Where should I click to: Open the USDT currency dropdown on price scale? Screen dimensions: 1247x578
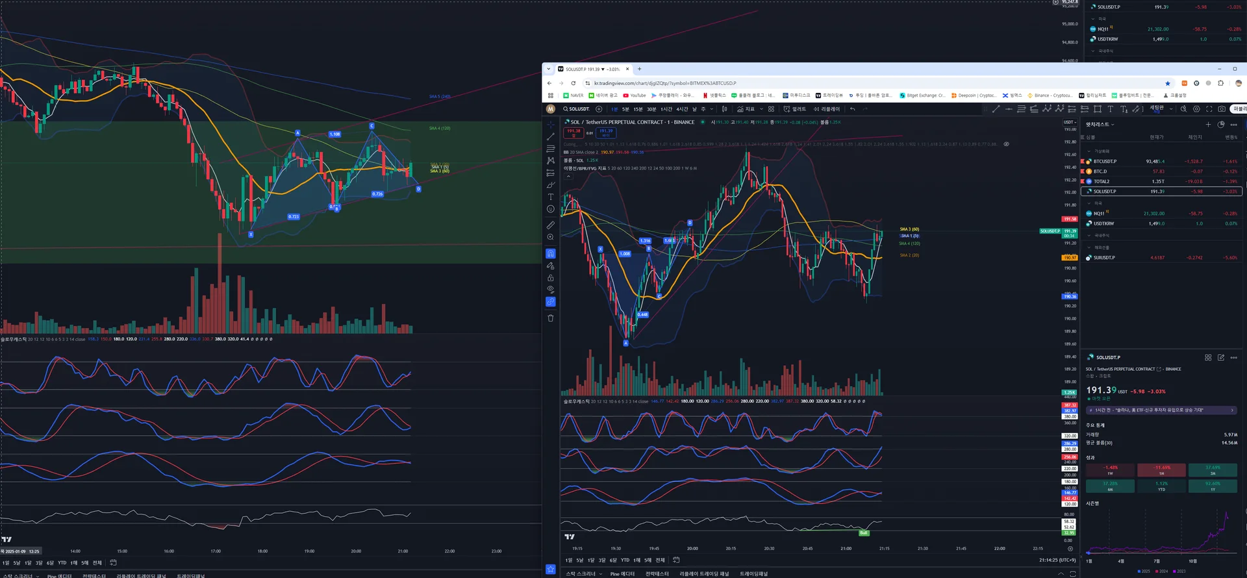click(x=1069, y=122)
